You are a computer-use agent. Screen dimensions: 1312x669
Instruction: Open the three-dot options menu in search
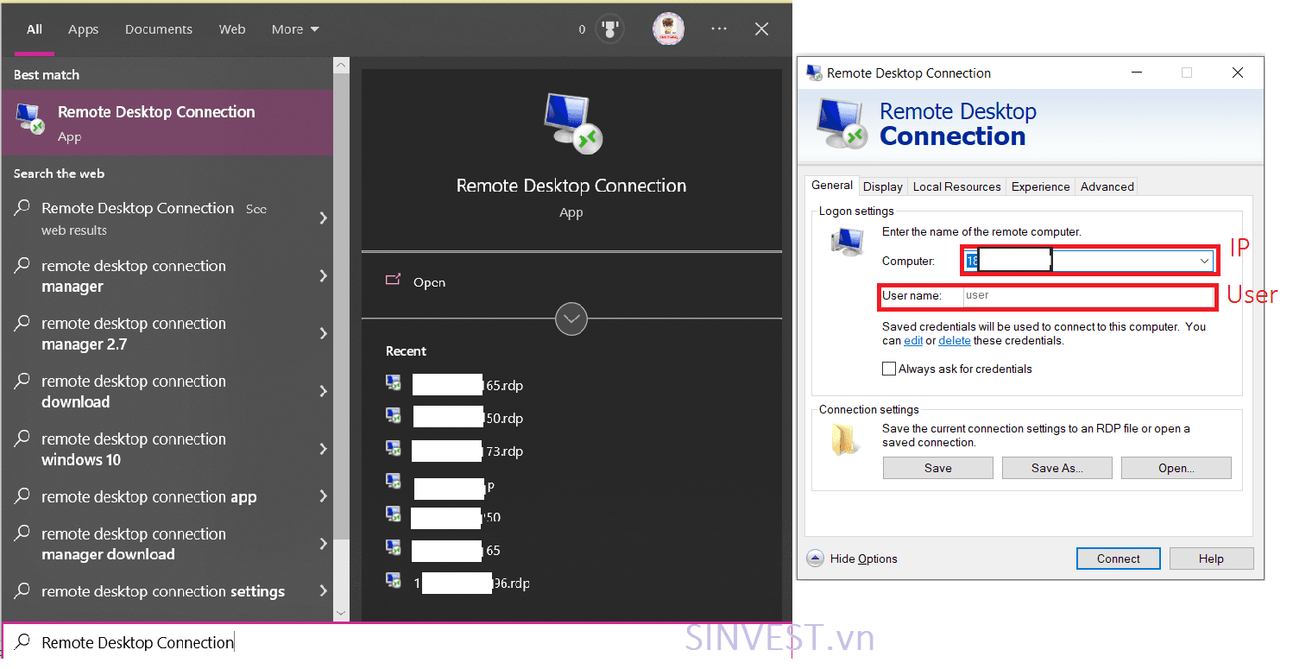click(718, 29)
